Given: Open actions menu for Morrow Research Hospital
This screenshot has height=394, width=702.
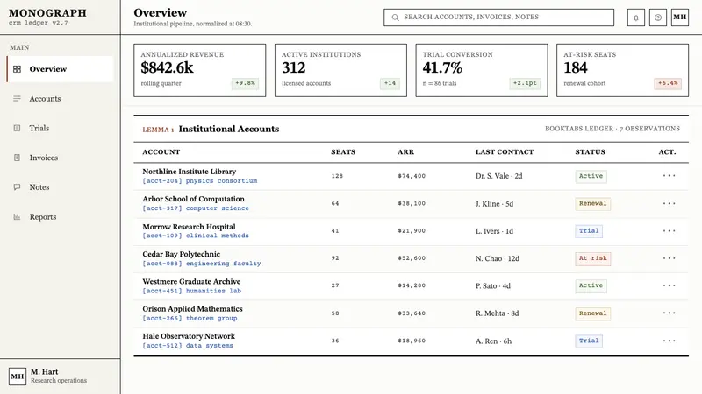Looking at the screenshot, I should click(x=669, y=231).
